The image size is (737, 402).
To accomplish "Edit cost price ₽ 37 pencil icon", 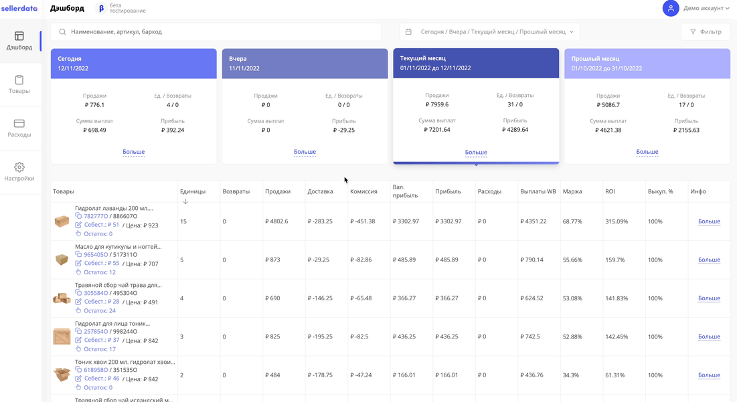I will point(78,340).
